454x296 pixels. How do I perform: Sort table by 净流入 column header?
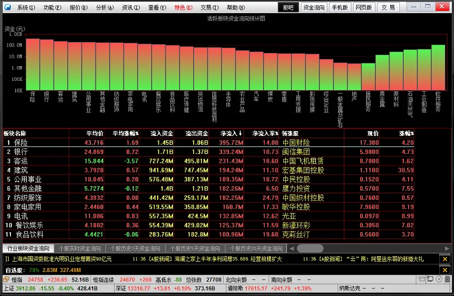[x=231, y=133]
